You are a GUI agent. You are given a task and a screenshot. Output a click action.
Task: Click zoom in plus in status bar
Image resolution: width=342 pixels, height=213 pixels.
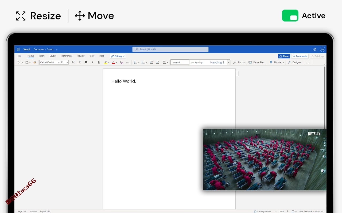287,211
